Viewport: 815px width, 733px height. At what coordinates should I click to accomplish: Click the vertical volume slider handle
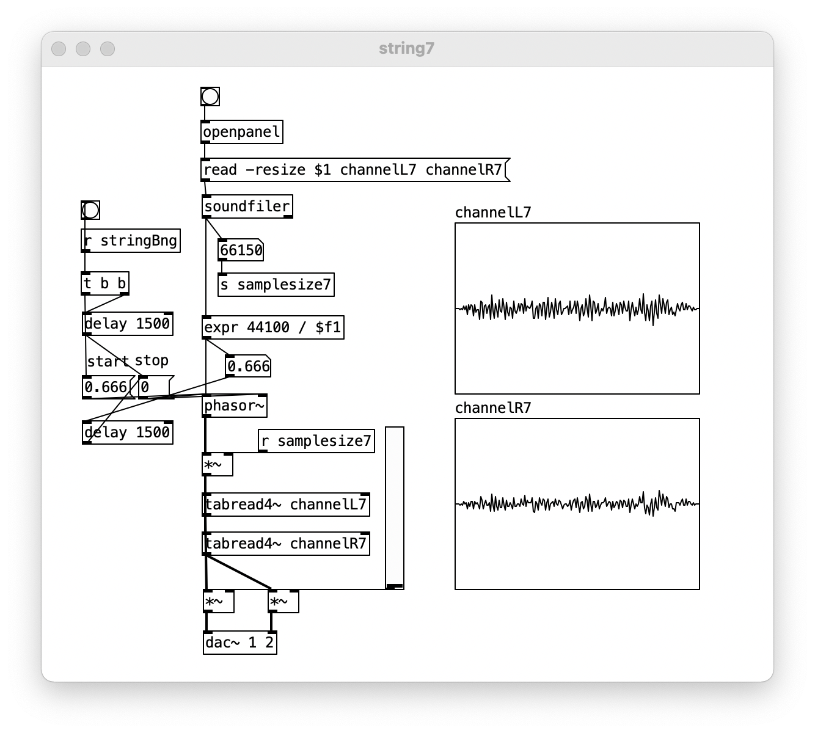click(x=395, y=585)
